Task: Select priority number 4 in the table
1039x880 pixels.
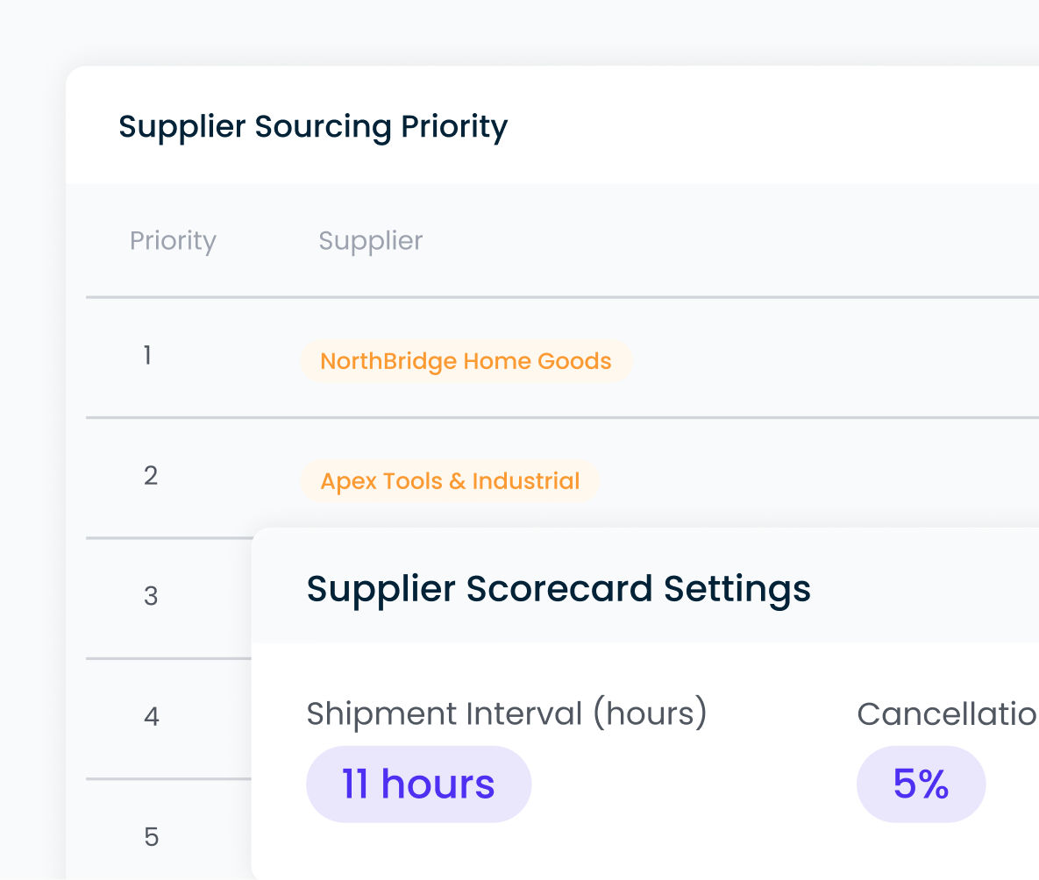Action: [x=151, y=717]
